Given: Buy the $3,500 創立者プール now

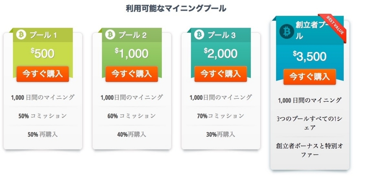Looking at the screenshot, I should 309,77.
